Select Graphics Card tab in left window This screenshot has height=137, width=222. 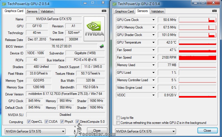pos(14,11)
